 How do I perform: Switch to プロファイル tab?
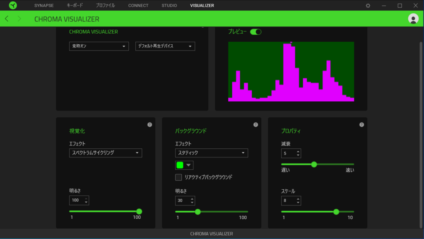(105, 5)
